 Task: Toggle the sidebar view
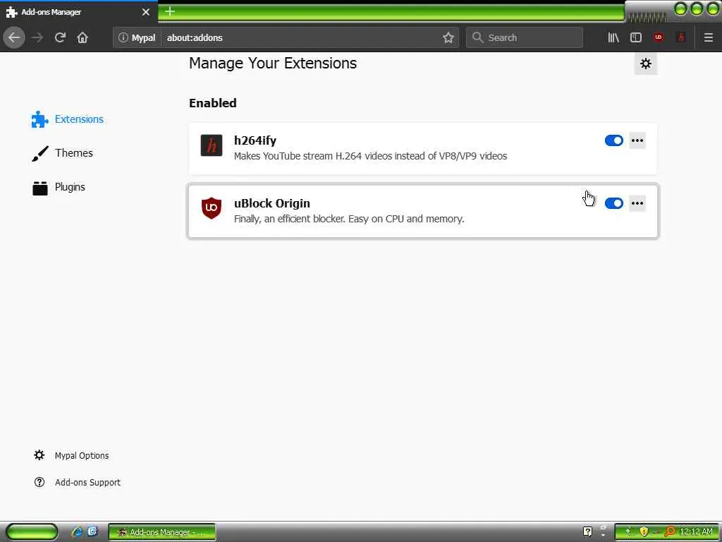(x=635, y=37)
